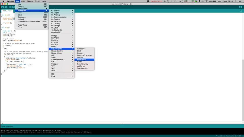Open the HelloWorld LiquidCrystal example
The height and width of the screenshot is (137, 244).
[84, 60]
